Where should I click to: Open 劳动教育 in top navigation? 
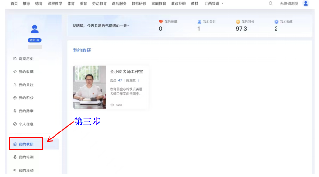(99, 3)
